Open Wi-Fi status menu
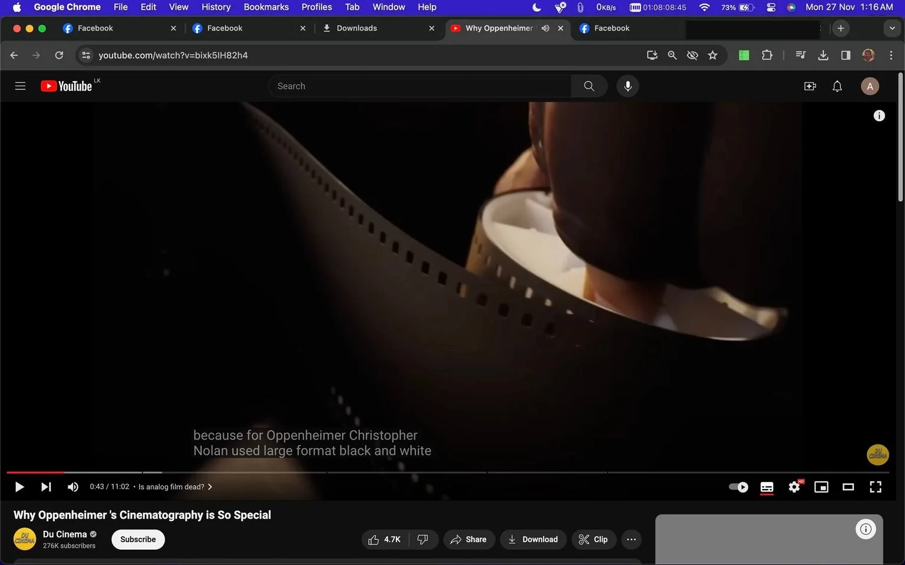This screenshot has height=565, width=905. pos(704,7)
